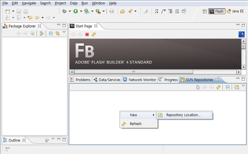Close the Outline tab
This screenshot has width=248, height=154.
click(24, 140)
